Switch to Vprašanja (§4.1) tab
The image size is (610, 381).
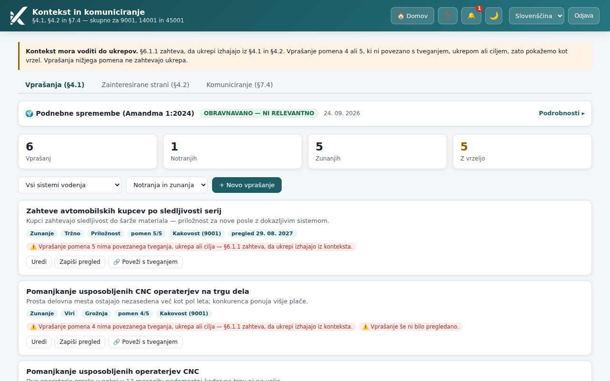(55, 85)
